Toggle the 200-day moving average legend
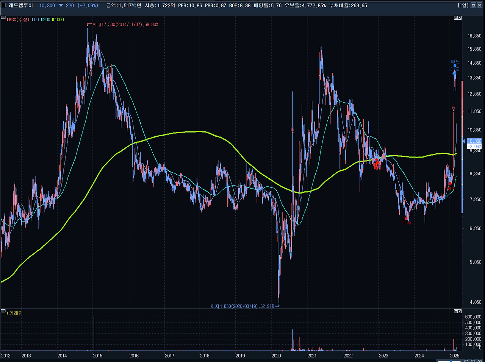The height and width of the screenshot is (362, 485). (x=46, y=20)
